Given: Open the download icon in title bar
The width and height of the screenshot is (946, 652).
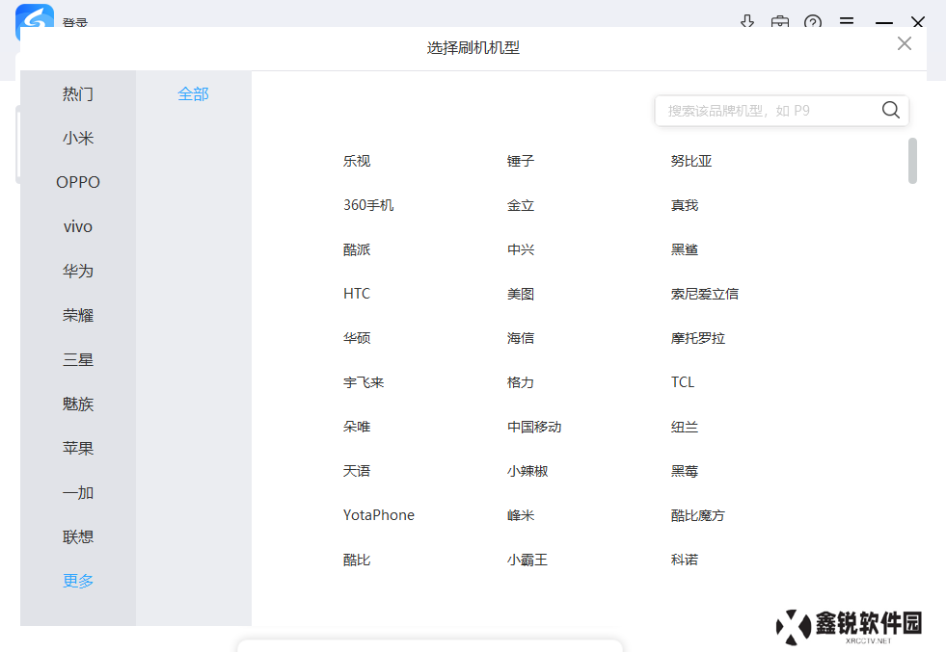Looking at the screenshot, I should click(747, 22).
